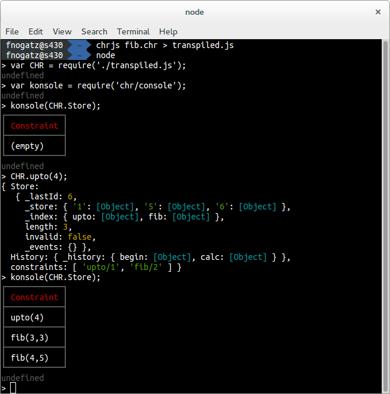Open the Search menu
This screenshot has width=390, height=394.
tap(94, 31)
